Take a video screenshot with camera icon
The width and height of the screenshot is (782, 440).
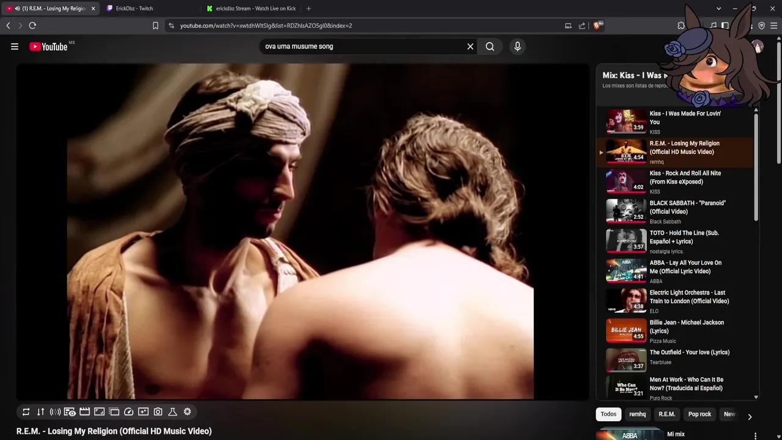[x=158, y=412]
